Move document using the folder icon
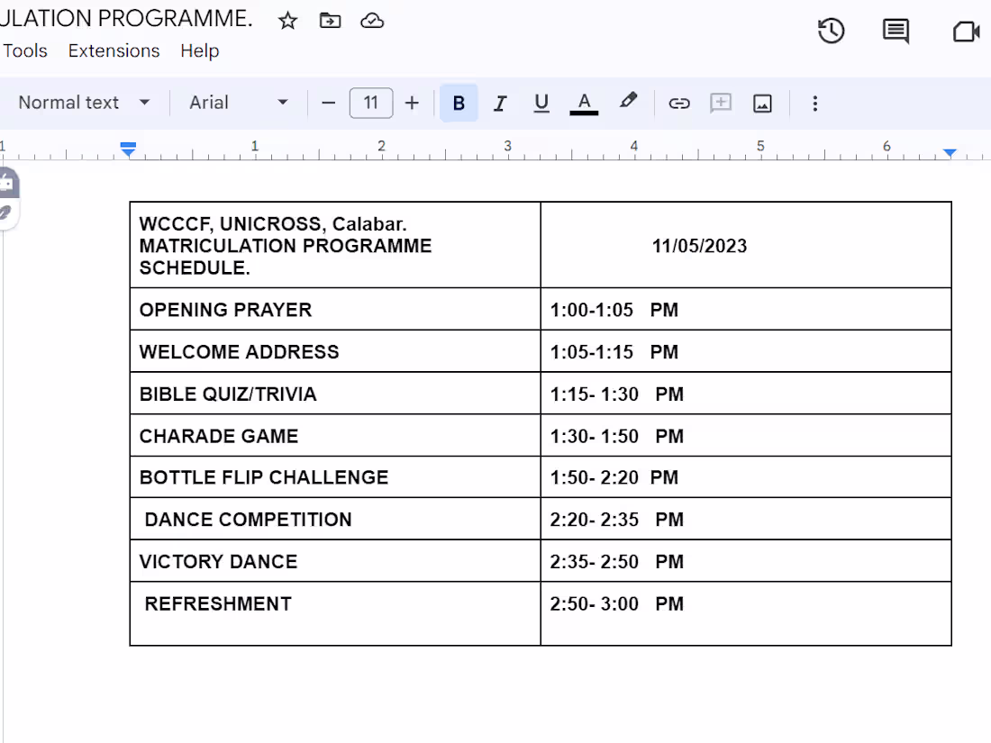Image resolution: width=991 pixels, height=743 pixels. point(330,21)
